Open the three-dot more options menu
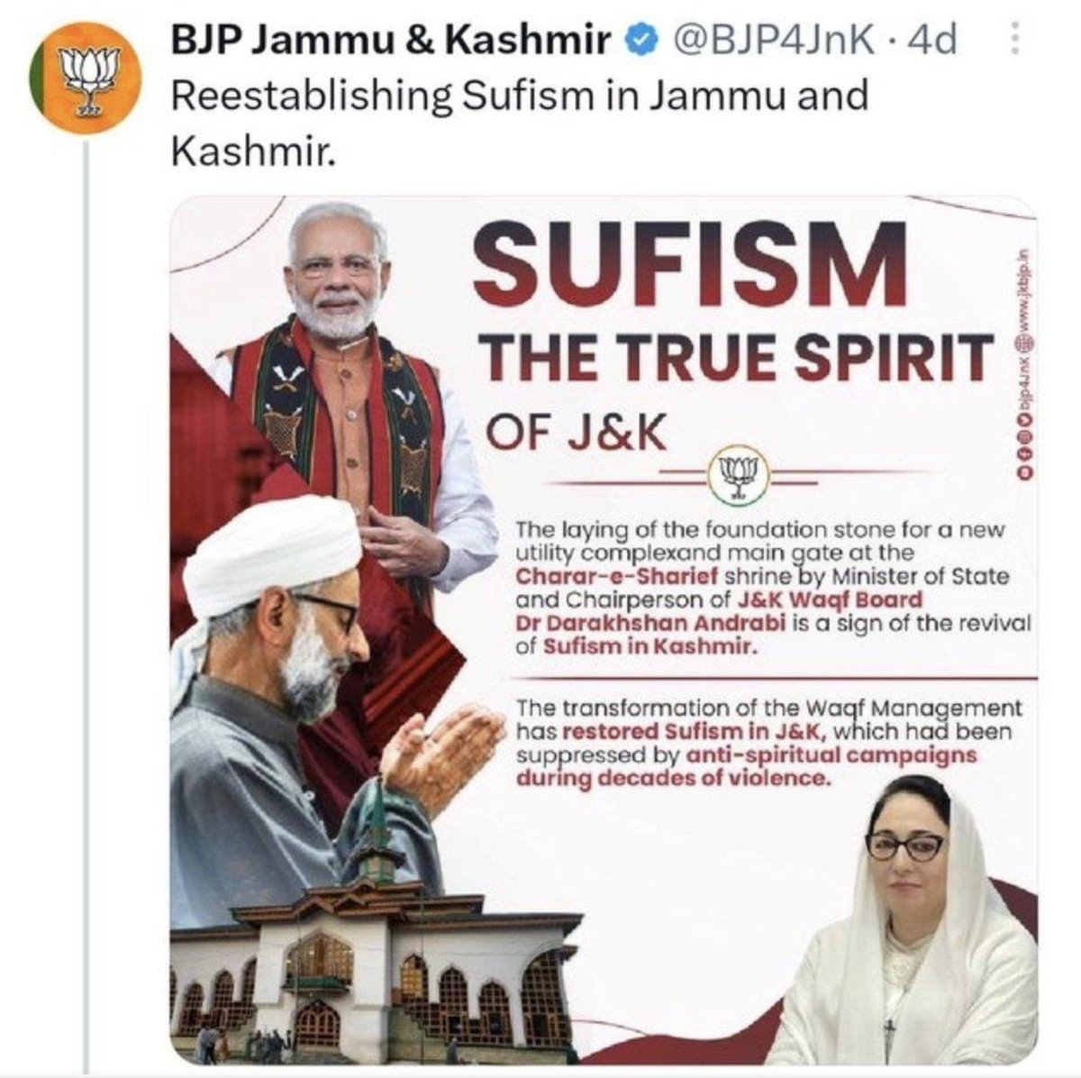The height and width of the screenshot is (1078, 1081). (1014, 41)
